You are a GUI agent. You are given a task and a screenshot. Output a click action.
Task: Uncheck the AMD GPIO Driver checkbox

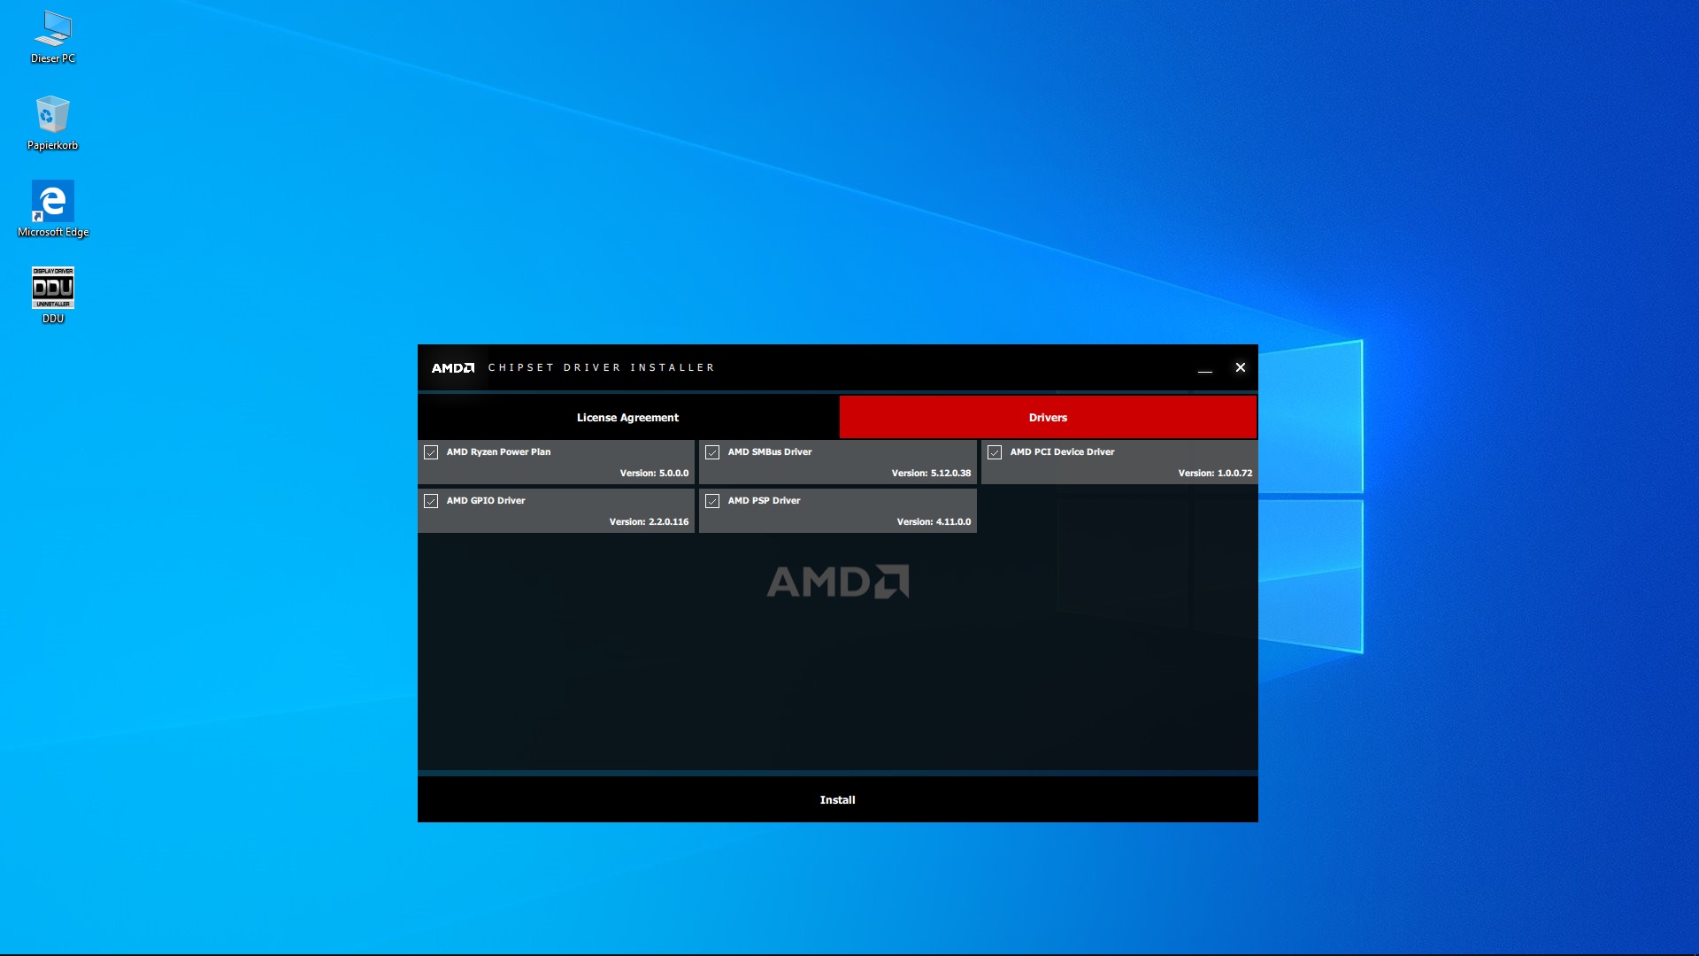click(431, 501)
